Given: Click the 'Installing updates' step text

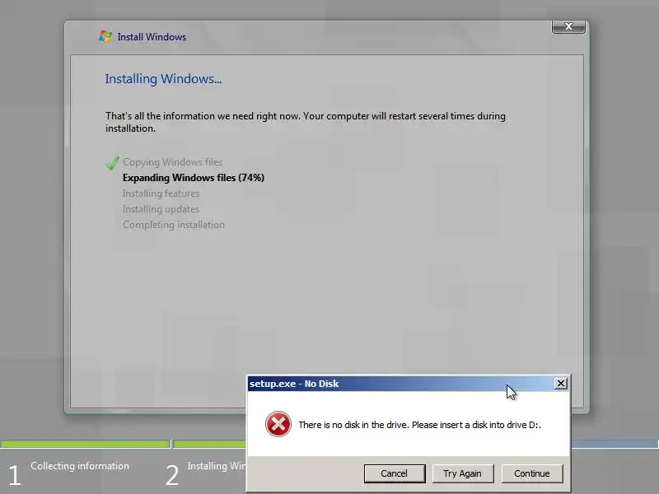Looking at the screenshot, I should (x=161, y=209).
